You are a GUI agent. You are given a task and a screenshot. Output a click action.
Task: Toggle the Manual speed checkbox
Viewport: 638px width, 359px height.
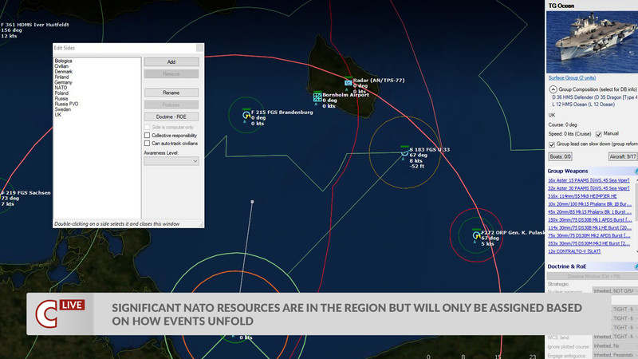coord(599,134)
